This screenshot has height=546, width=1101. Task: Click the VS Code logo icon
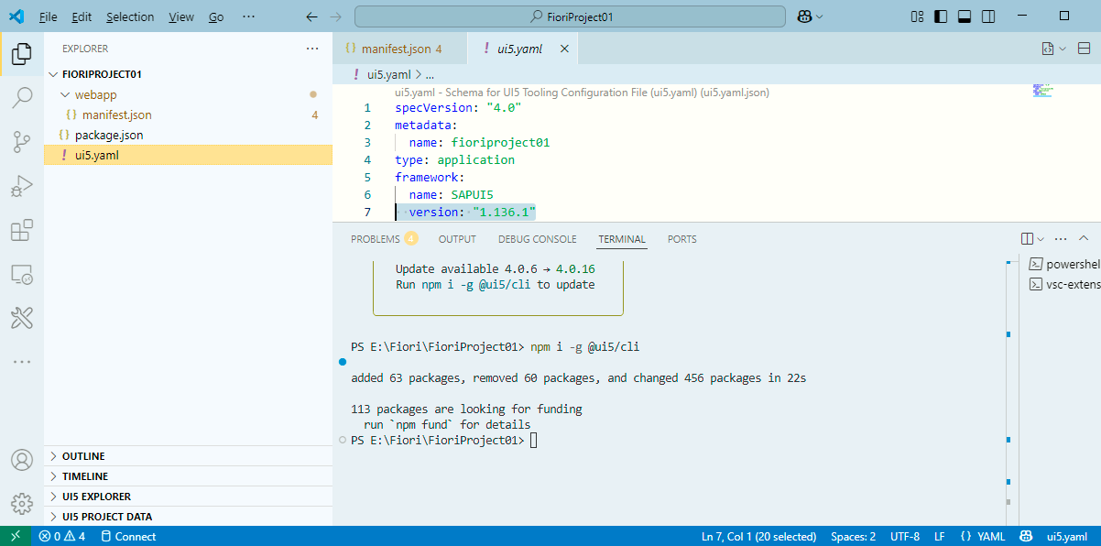pyautogui.click(x=16, y=16)
